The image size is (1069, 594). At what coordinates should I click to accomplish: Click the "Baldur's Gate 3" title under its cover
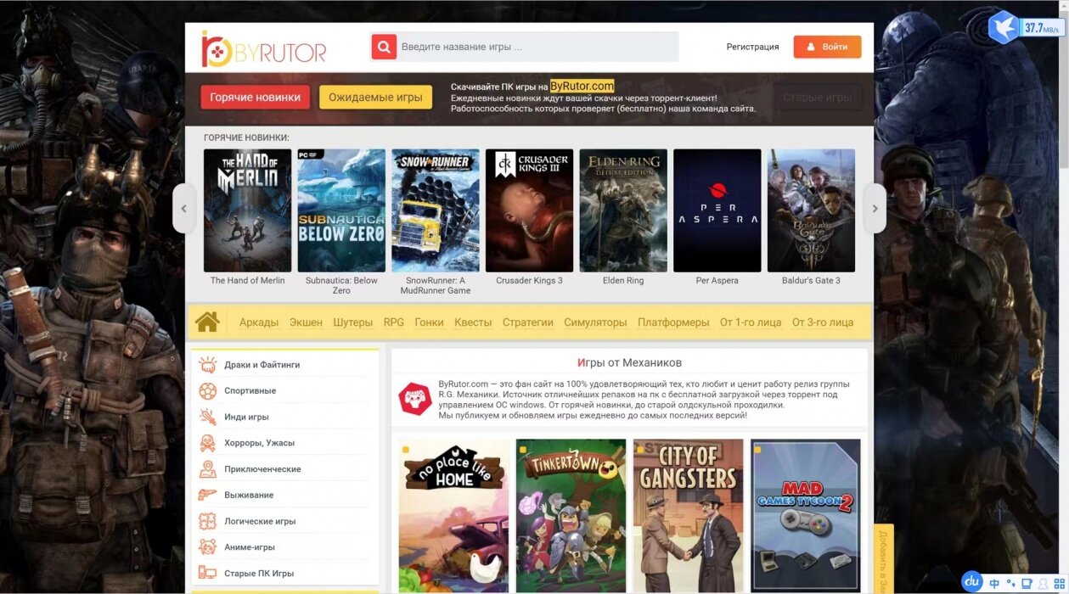(x=812, y=281)
